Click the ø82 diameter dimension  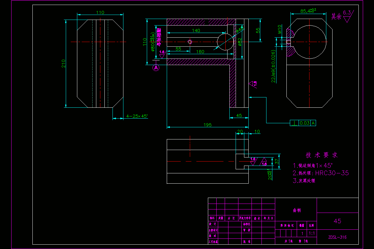click(239, 42)
